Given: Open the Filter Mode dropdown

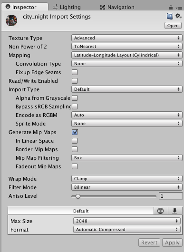Looking at the screenshot, I should [x=127, y=187].
